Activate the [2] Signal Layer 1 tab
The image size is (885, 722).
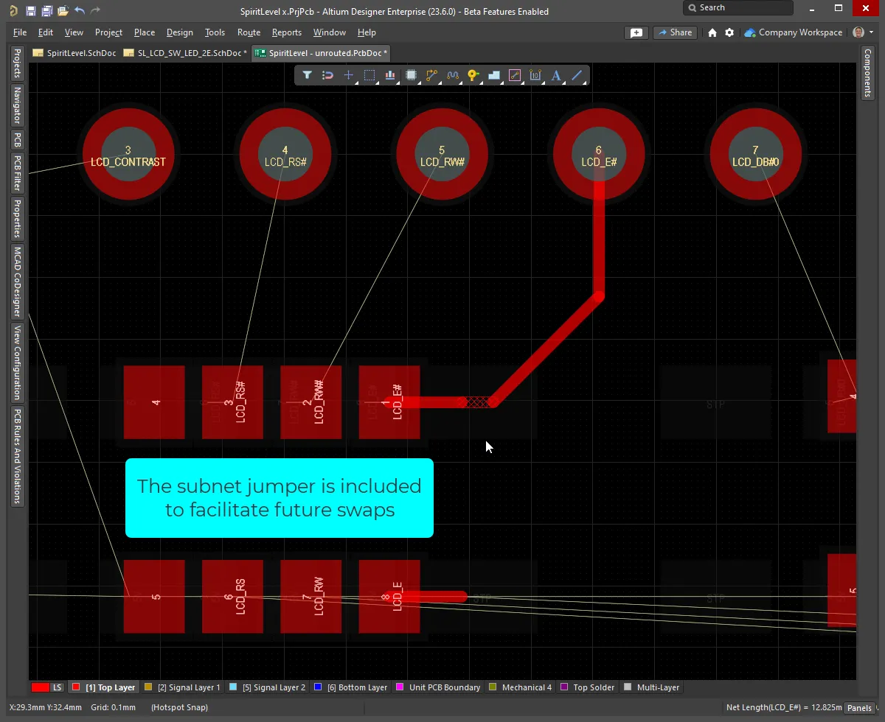[183, 687]
